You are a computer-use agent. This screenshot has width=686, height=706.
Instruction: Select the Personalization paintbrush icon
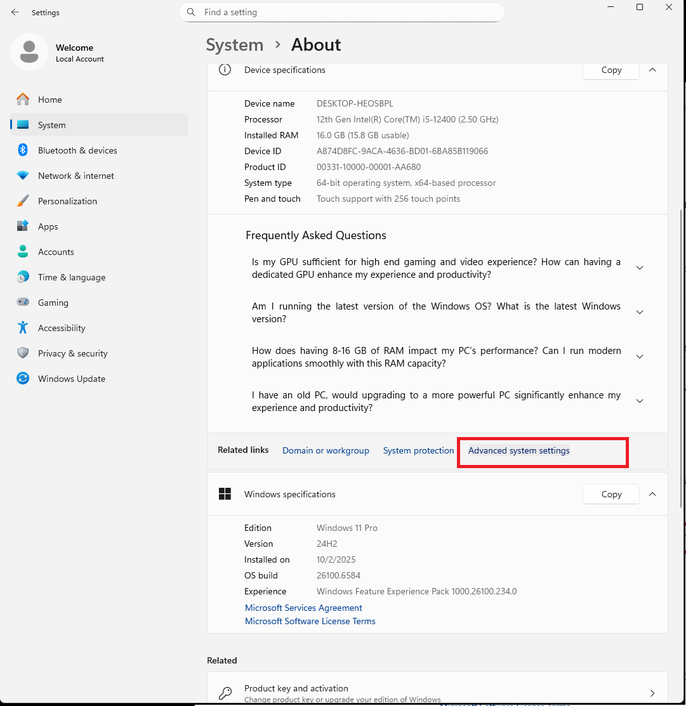(x=23, y=201)
